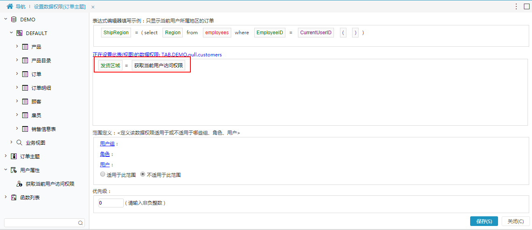Open the 用户 link
The image size is (532, 230).
tap(105, 165)
